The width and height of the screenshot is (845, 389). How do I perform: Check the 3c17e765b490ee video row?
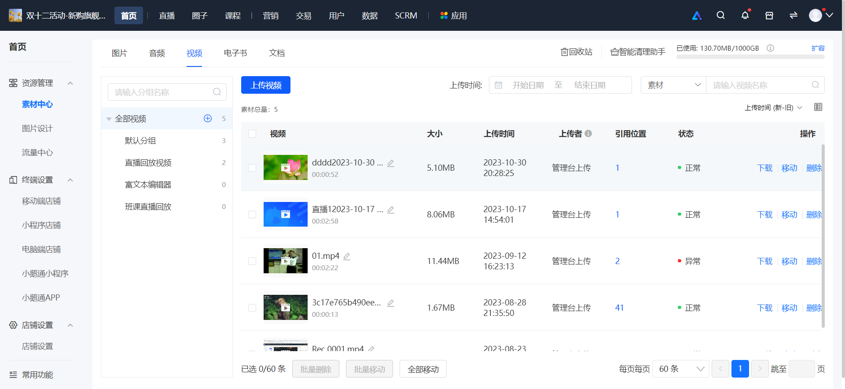point(252,308)
